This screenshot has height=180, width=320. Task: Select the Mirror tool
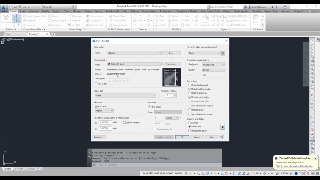(173, 20)
